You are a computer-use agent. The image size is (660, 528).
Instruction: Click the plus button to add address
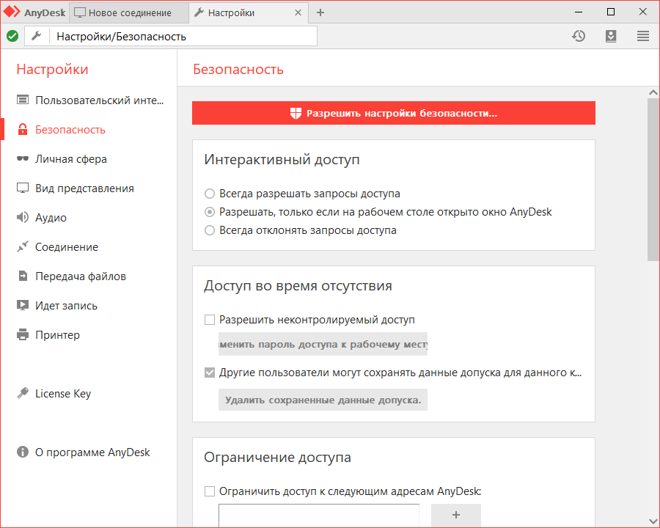coord(455,515)
